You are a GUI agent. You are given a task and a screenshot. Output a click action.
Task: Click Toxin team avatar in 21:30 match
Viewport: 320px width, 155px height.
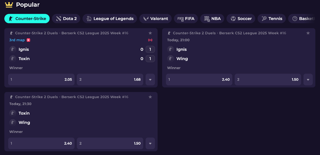click(13, 113)
